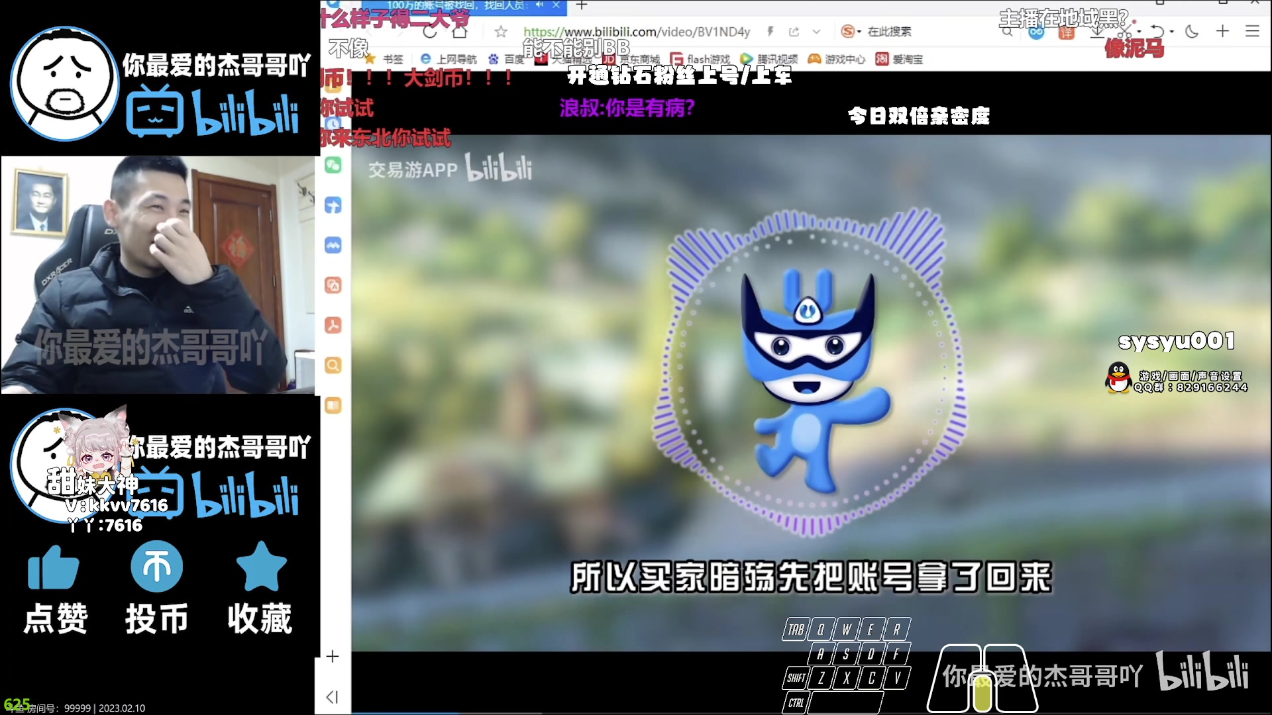Click the QQ penguin icon
The width and height of the screenshot is (1272, 715).
pos(1118,378)
